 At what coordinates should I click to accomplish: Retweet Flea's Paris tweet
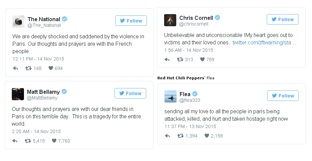tap(181, 136)
